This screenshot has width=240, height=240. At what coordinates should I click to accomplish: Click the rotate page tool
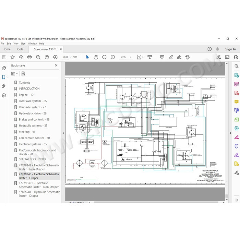(188, 57)
